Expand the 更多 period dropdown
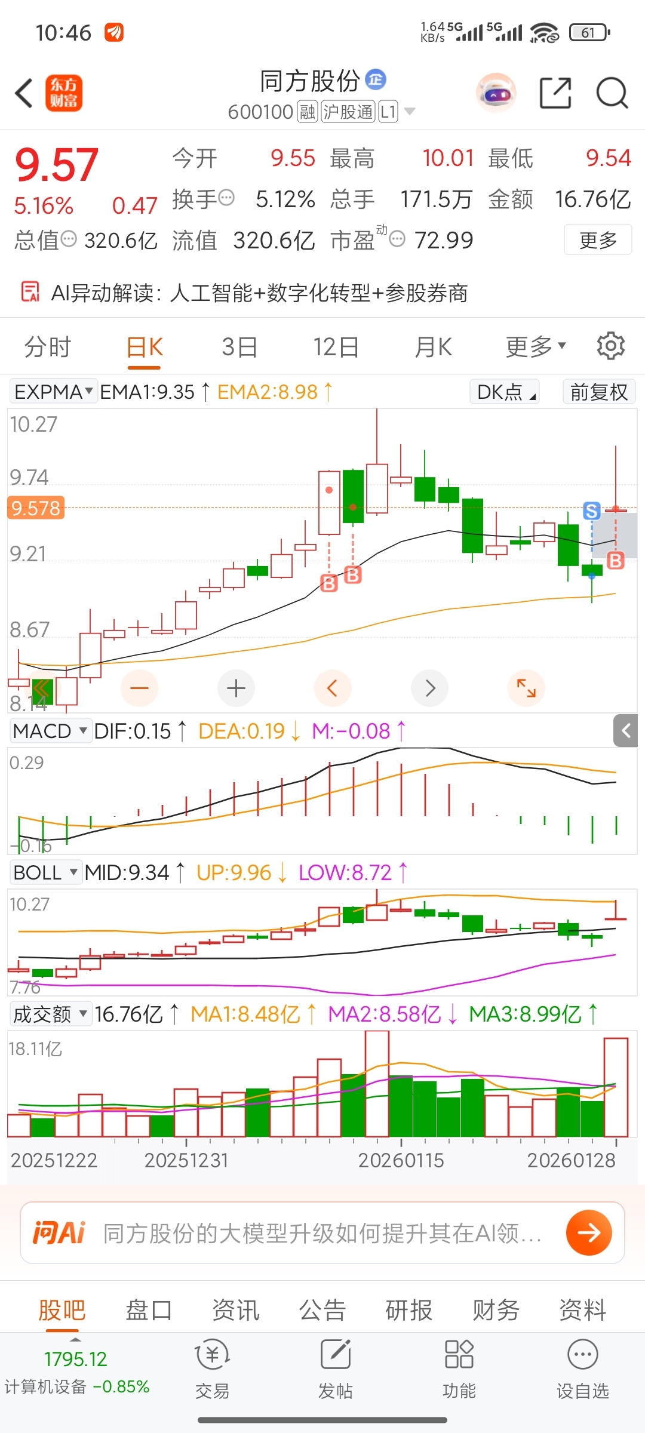This screenshot has height=1433, width=645. pos(535,346)
